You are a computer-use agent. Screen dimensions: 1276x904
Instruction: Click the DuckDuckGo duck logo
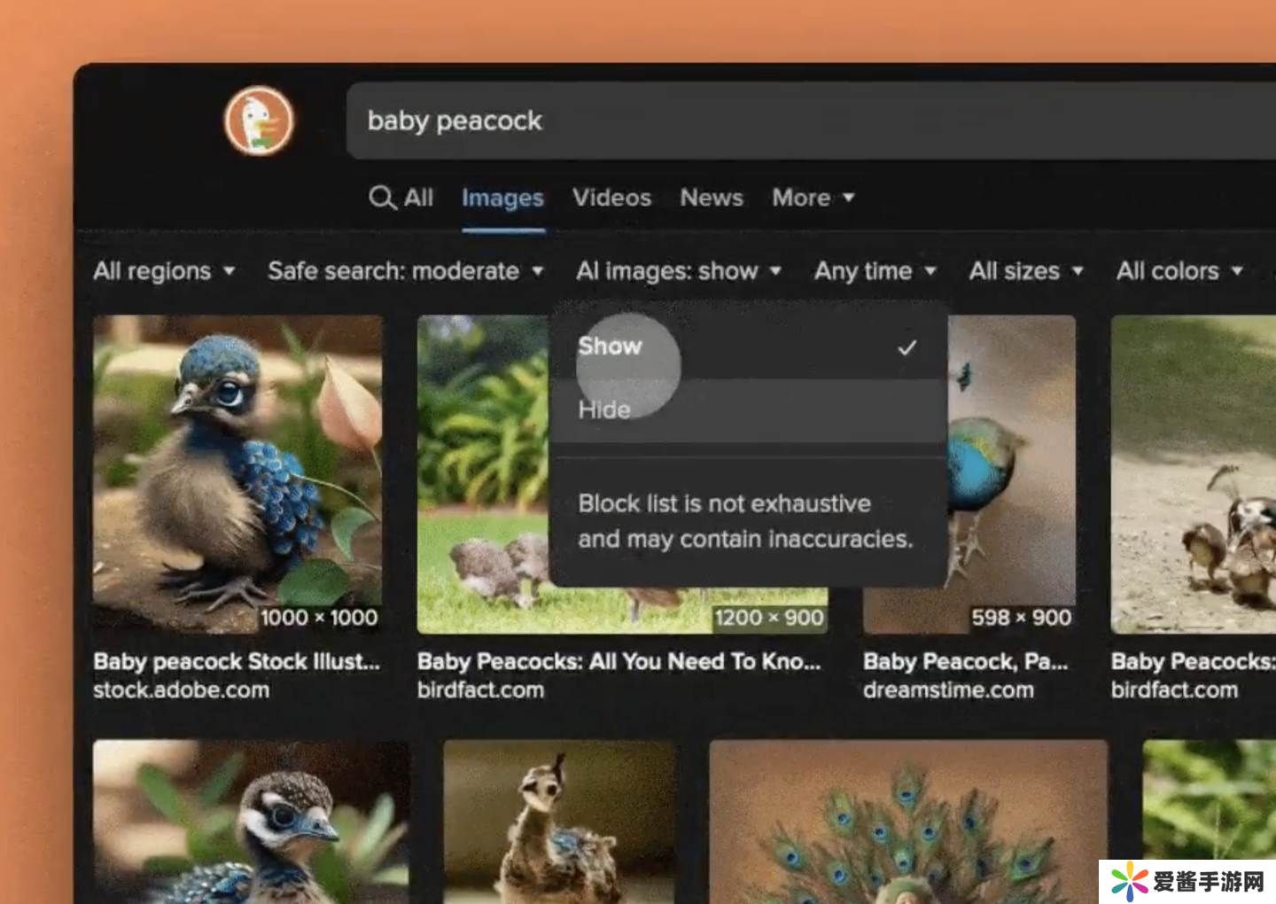259,121
